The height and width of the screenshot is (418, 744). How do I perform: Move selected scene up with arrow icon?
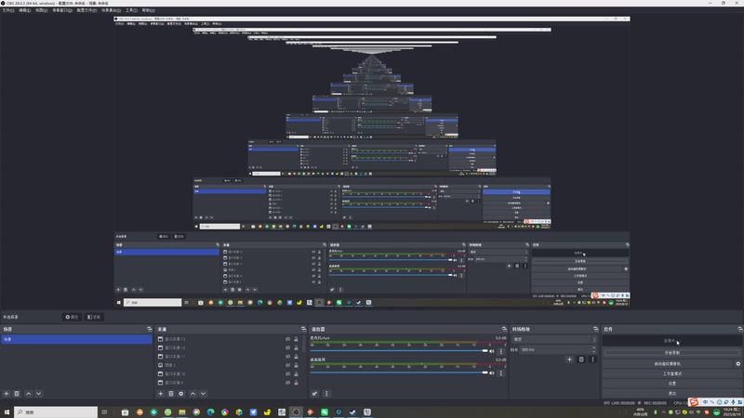click(x=29, y=393)
